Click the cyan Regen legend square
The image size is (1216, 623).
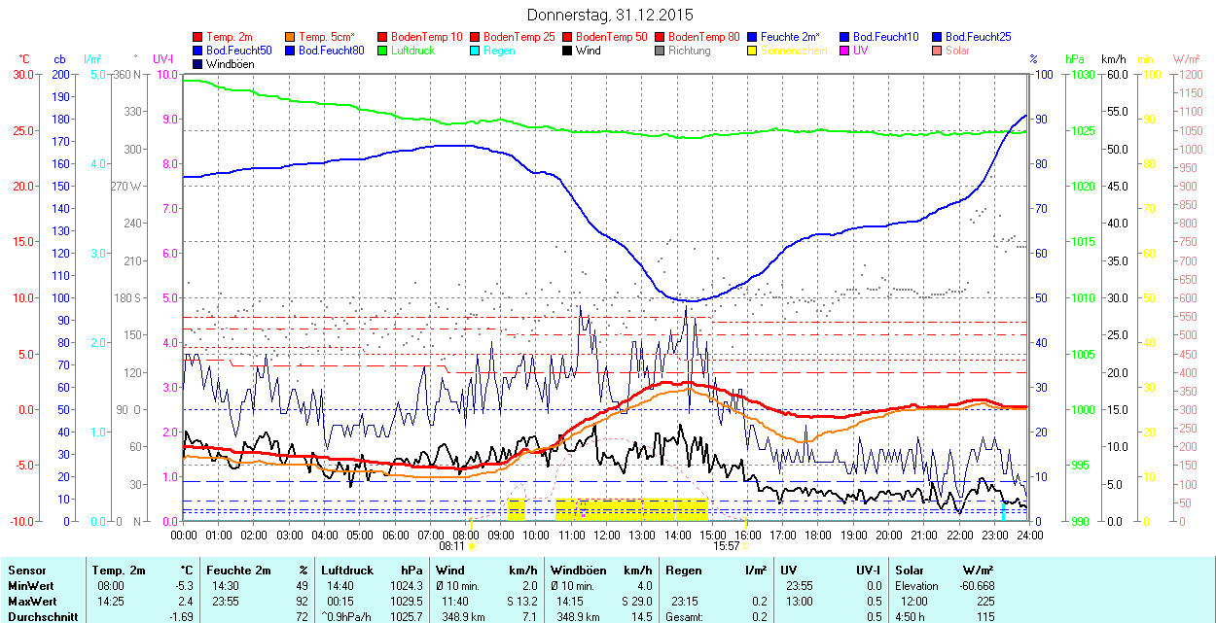point(476,51)
